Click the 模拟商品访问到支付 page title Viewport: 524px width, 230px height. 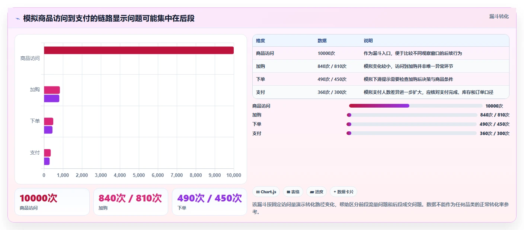coord(109,18)
